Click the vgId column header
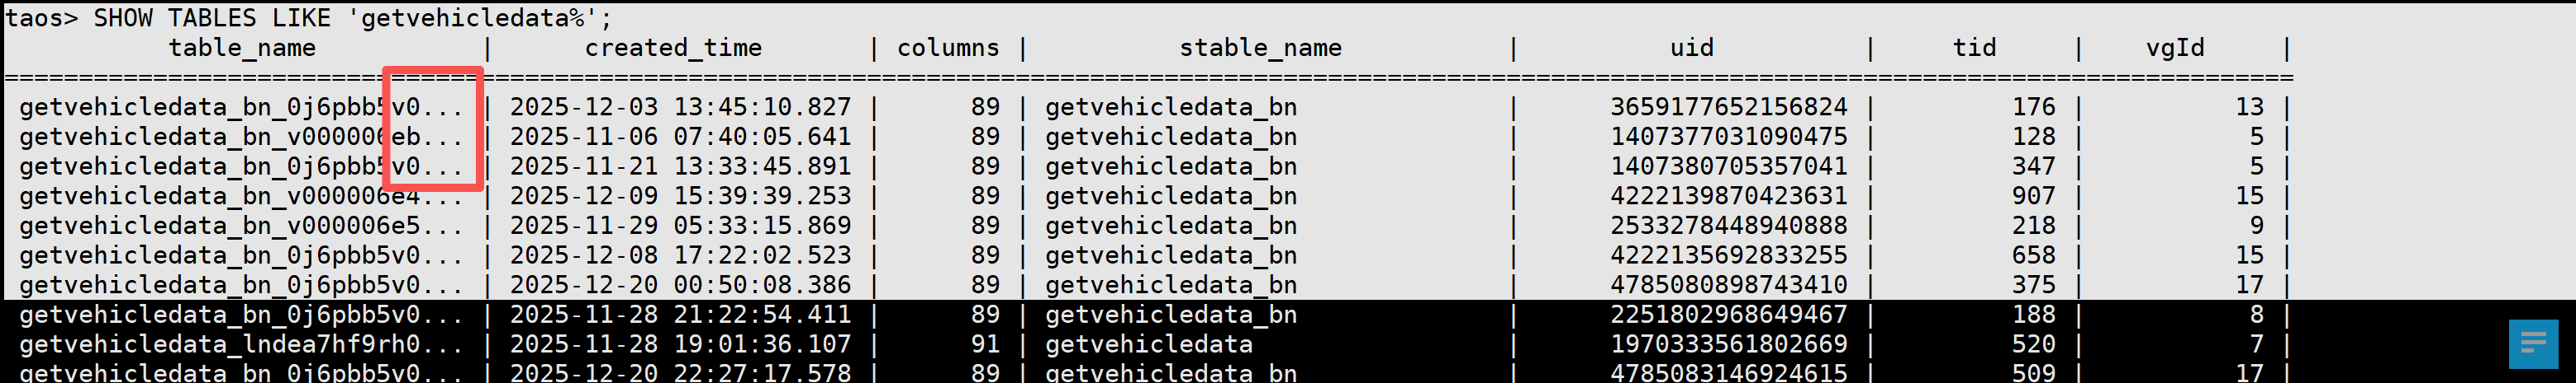The height and width of the screenshot is (383, 2576). pyautogui.click(x=2175, y=48)
